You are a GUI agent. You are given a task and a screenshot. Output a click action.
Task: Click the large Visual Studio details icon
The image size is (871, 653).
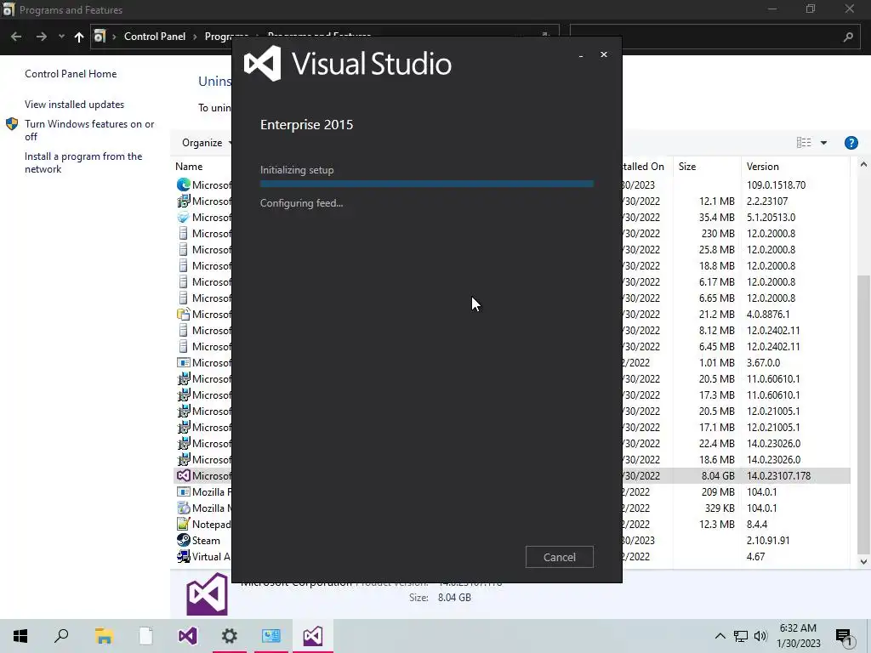pos(207,593)
